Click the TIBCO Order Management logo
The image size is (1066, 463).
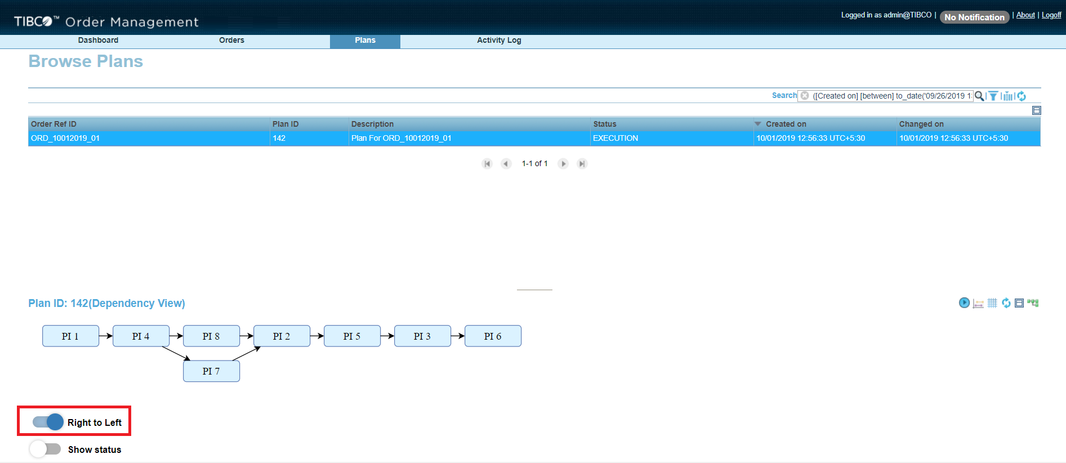click(x=106, y=21)
